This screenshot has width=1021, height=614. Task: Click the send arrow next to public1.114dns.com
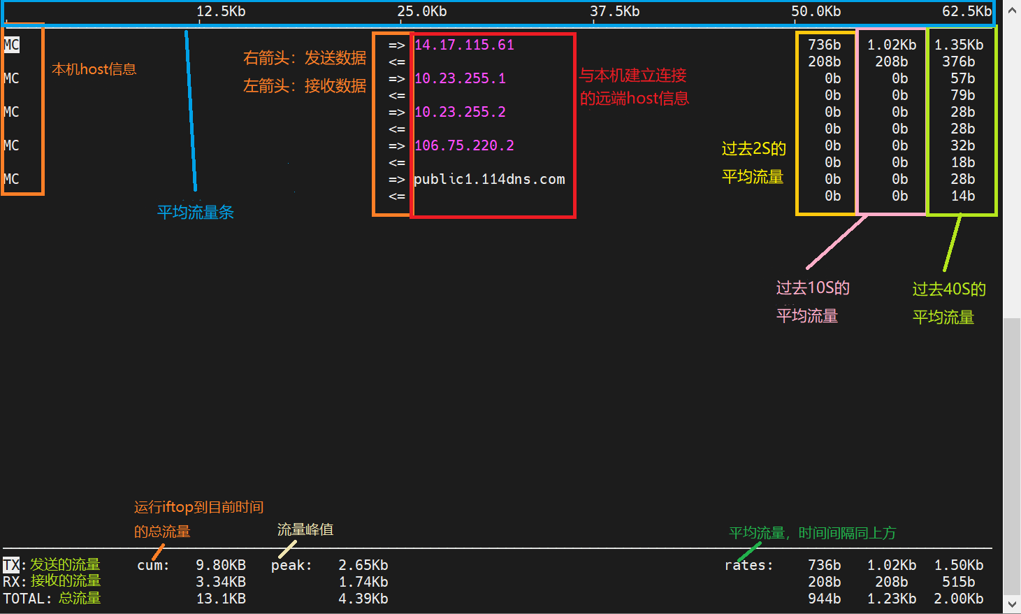click(398, 178)
